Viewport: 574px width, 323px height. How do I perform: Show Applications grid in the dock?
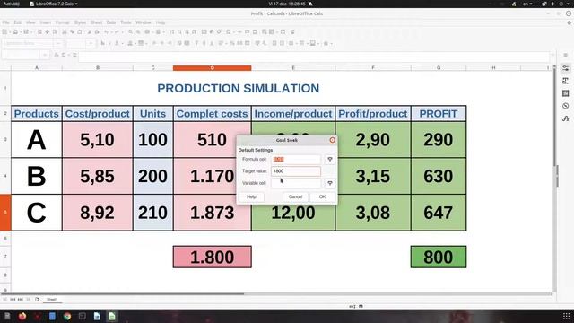[566, 316]
